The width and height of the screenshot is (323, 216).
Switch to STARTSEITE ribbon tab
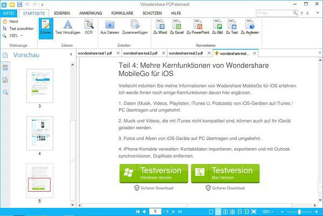click(x=34, y=13)
